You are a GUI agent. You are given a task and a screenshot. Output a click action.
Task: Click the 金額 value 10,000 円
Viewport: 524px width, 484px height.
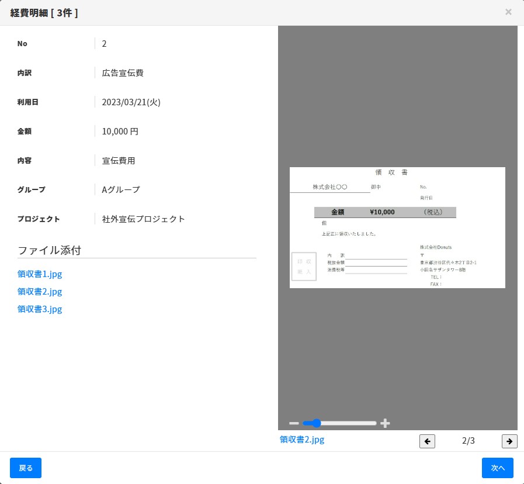[120, 131]
